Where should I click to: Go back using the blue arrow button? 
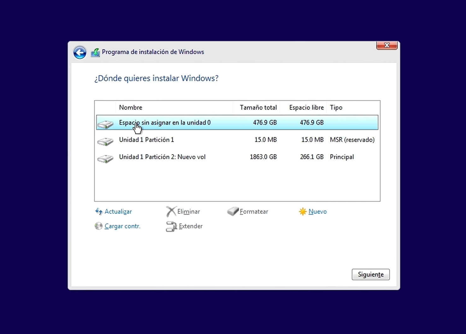[80, 52]
